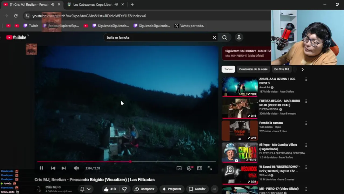Viewport: 344px width, 194px height.
Task: Click the Compartir share button
Action: tap(144, 189)
